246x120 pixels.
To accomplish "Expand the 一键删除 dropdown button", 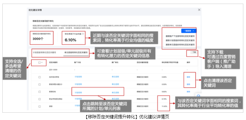I will pyautogui.click(x=189, y=31).
